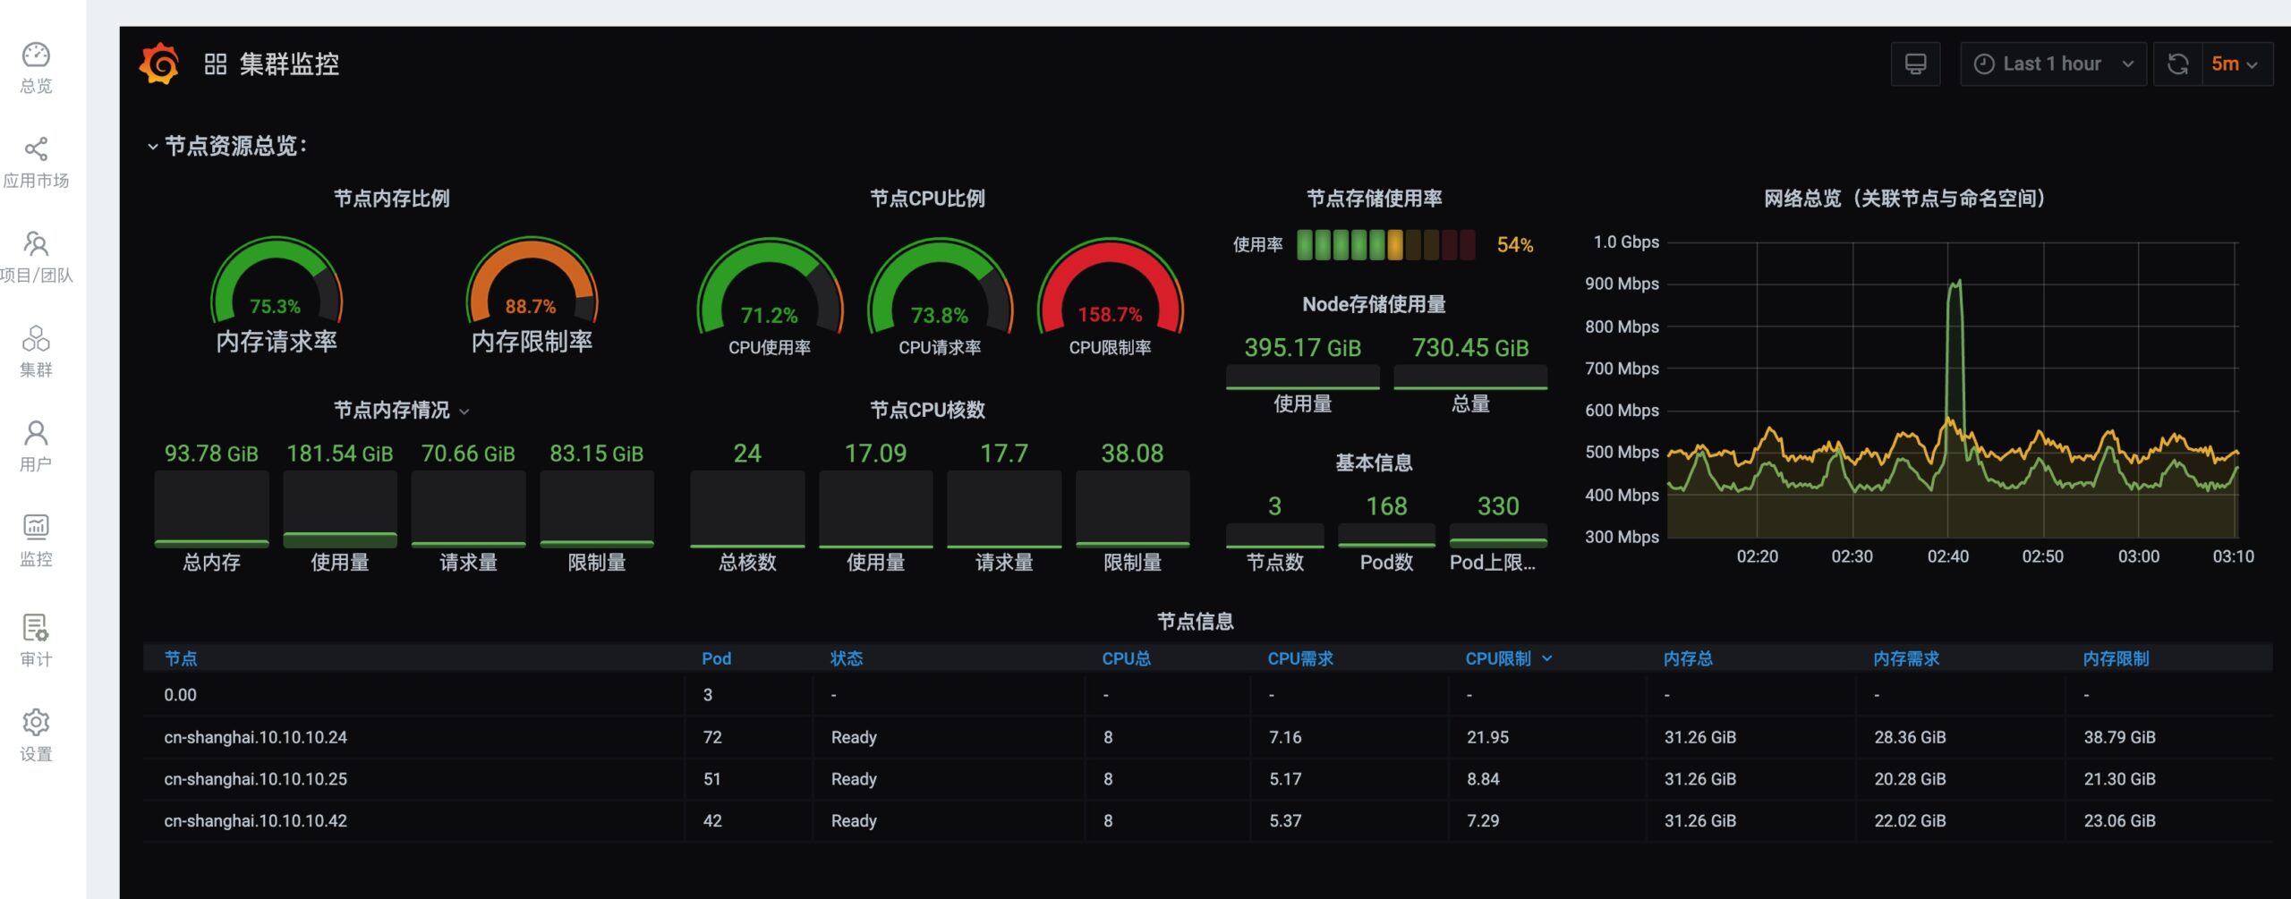Click the 24 总核数 stat
This screenshot has height=899, width=2291.
(747, 506)
